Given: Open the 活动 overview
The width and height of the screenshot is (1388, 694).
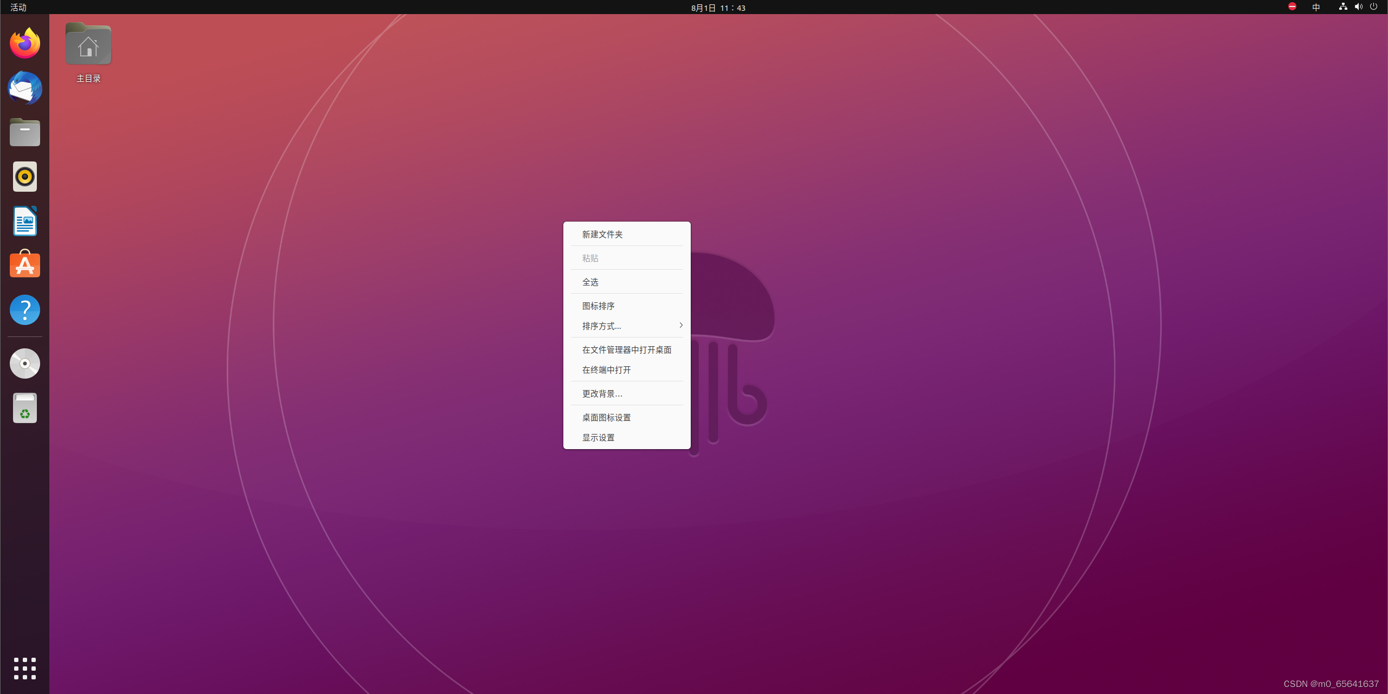Looking at the screenshot, I should click(17, 8).
